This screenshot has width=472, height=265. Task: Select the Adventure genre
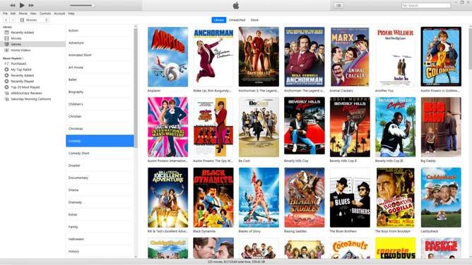coord(100,43)
